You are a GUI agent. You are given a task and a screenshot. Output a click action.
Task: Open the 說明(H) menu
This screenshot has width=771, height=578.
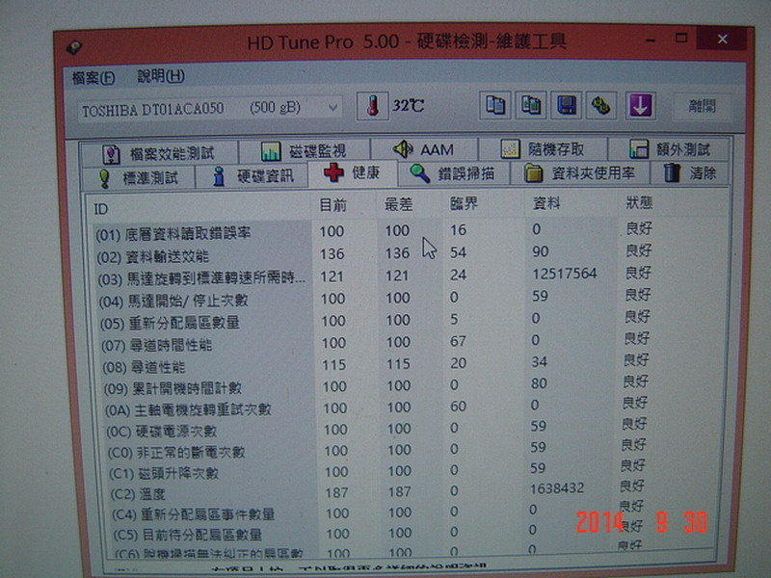coord(161,76)
